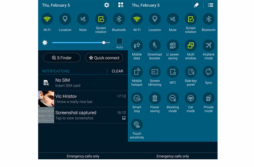Tap the image icon under 16:10
Viewport: 254px width, 167px height.
[124, 118]
